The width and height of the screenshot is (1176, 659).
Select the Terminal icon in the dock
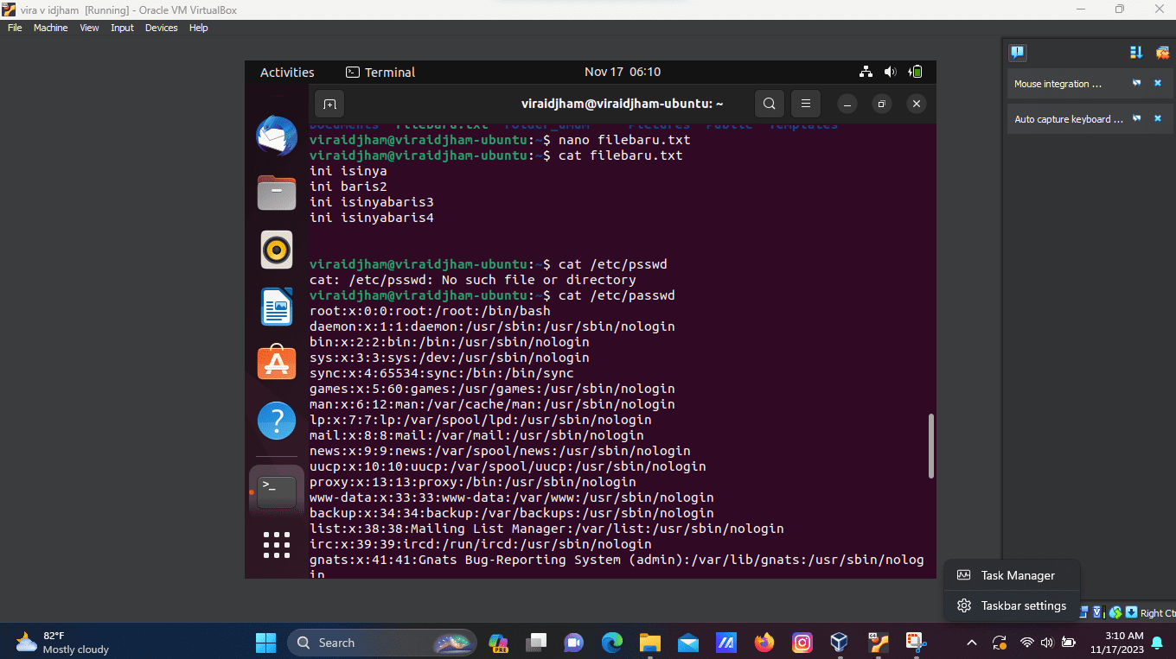tap(277, 491)
